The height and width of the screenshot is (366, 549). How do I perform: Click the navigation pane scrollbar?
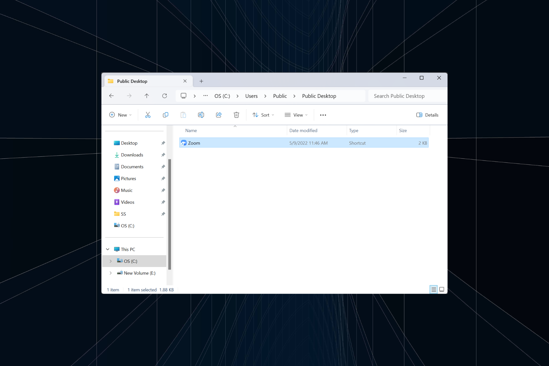click(x=170, y=214)
